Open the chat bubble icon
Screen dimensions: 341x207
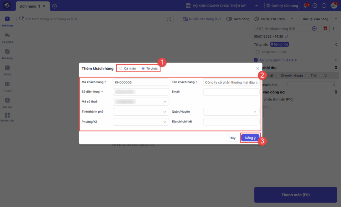324,6
